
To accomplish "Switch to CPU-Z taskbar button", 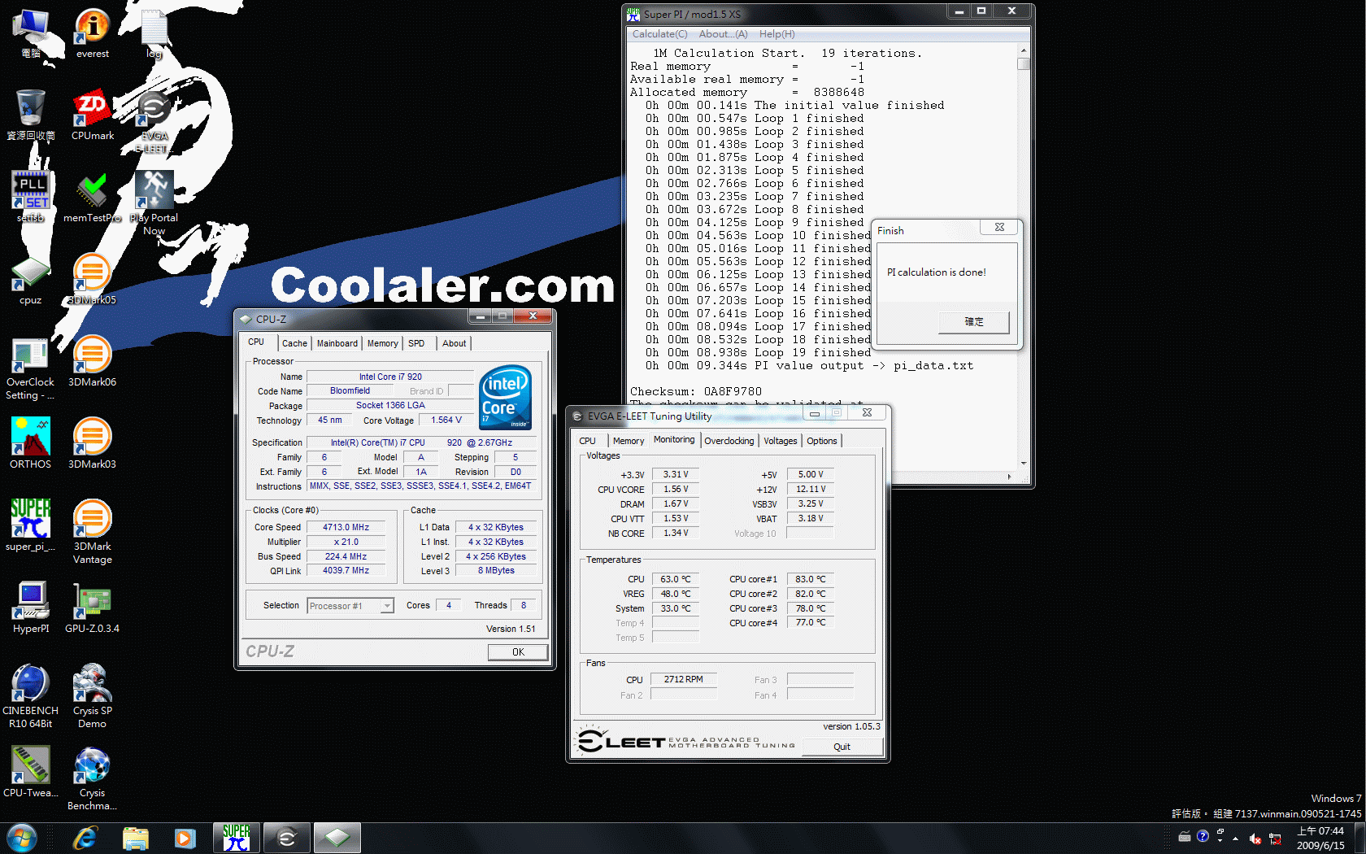I will point(337,838).
